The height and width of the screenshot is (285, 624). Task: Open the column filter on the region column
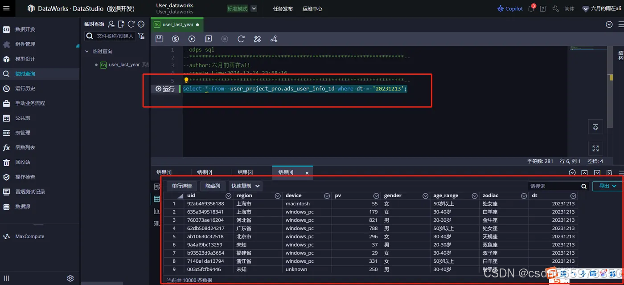click(277, 195)
